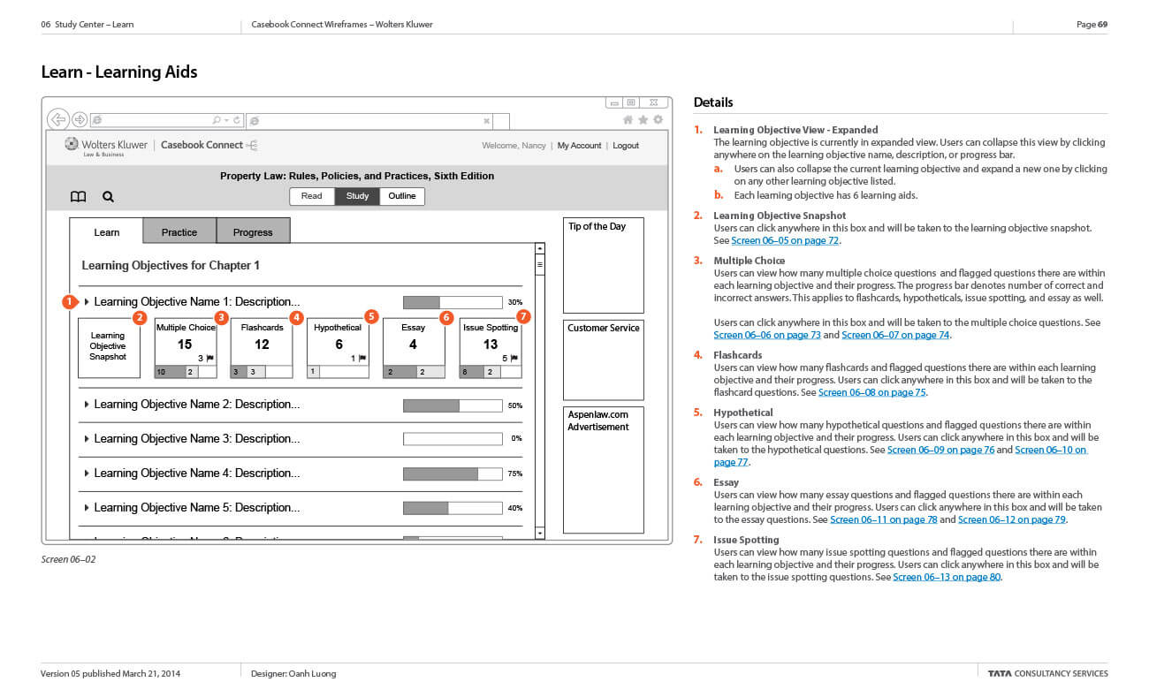Click the 'Learning Objectives for Chapter 1' heading
This screenshot has height=697, width=1149.
[171, 265]
